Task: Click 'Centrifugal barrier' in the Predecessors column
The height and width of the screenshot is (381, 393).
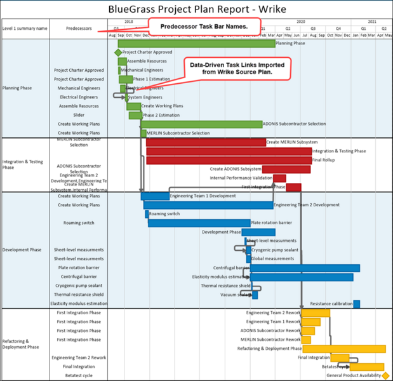Action: (79, 277)
